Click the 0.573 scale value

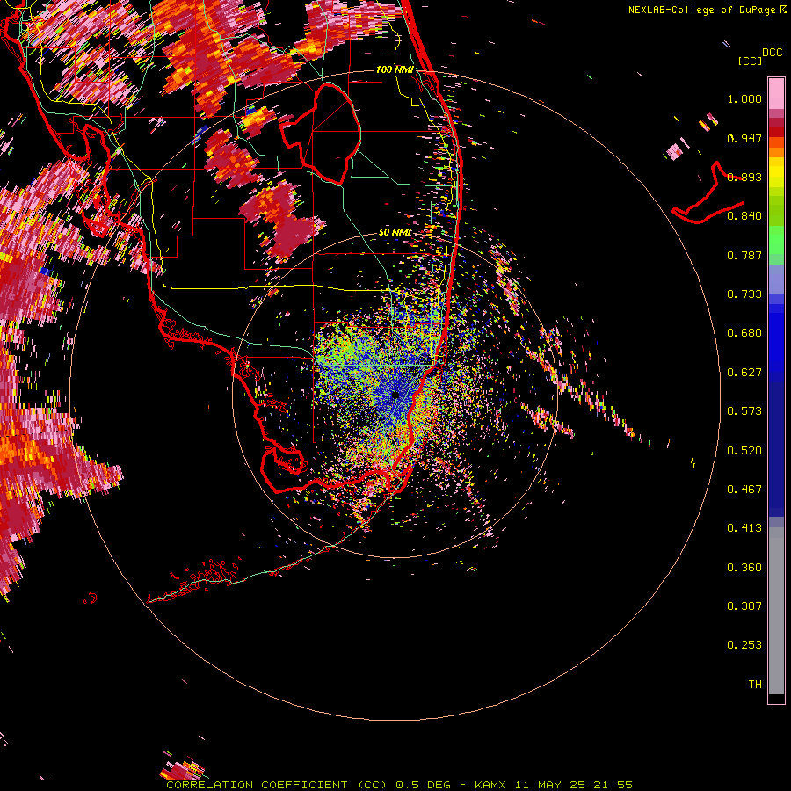744,411
